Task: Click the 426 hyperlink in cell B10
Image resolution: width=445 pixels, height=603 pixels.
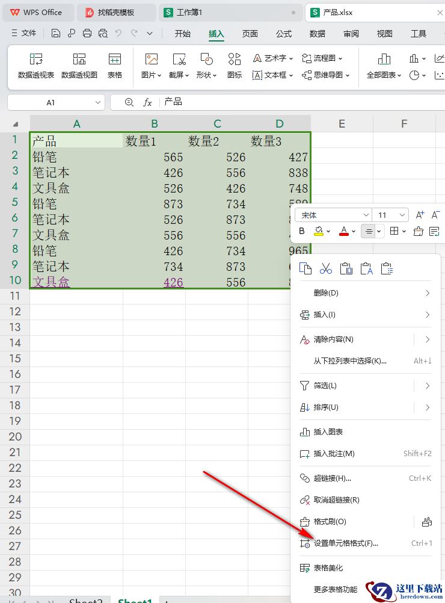Action: point(173,282)
